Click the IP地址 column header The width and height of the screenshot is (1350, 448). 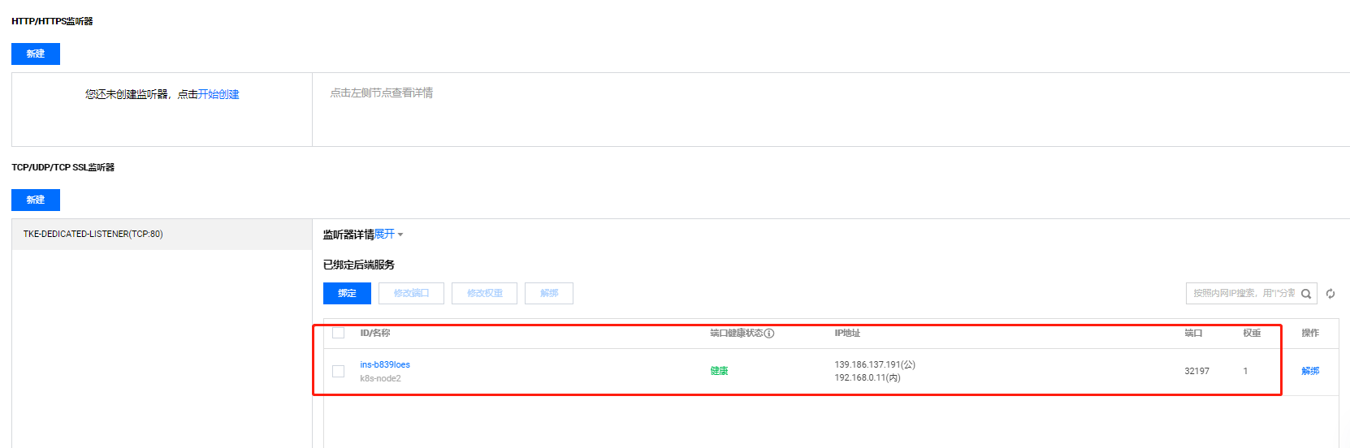[847, 333]
